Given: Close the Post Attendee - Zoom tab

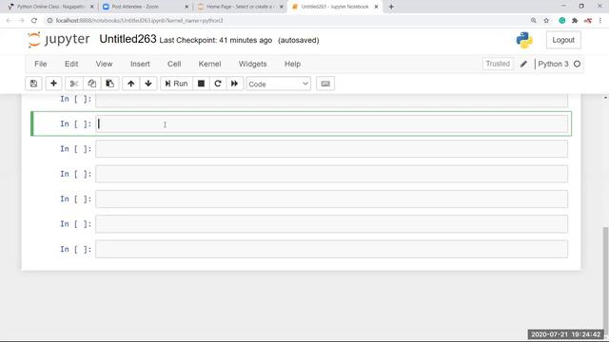Looking at the screenshot, I should click(187, 7).
